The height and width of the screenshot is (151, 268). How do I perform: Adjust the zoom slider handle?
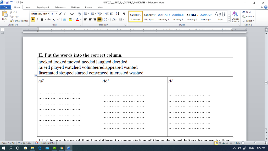pyautogui.click(x=255, y=143)
